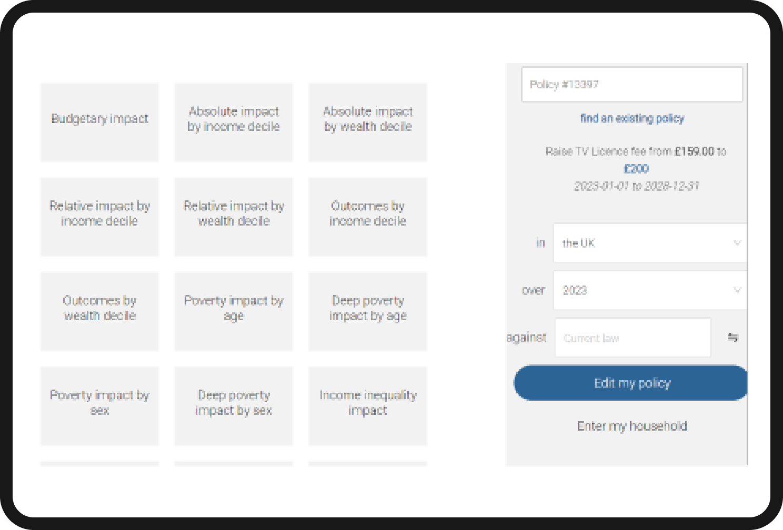This screenshot has width=783, height=530.
Task: Click the Policy #13397 name field
Action: click(631, 85)
